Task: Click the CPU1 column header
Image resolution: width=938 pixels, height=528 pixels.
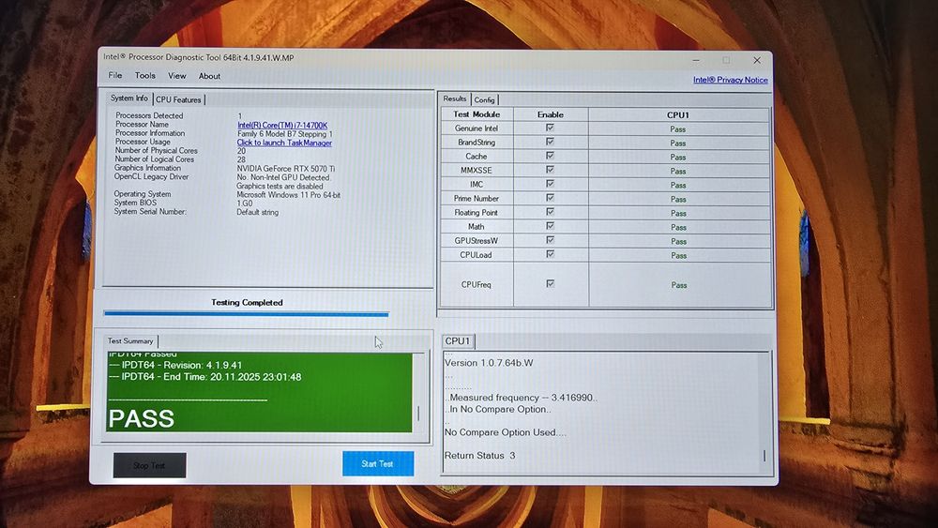Action: [x=678, y=114]
